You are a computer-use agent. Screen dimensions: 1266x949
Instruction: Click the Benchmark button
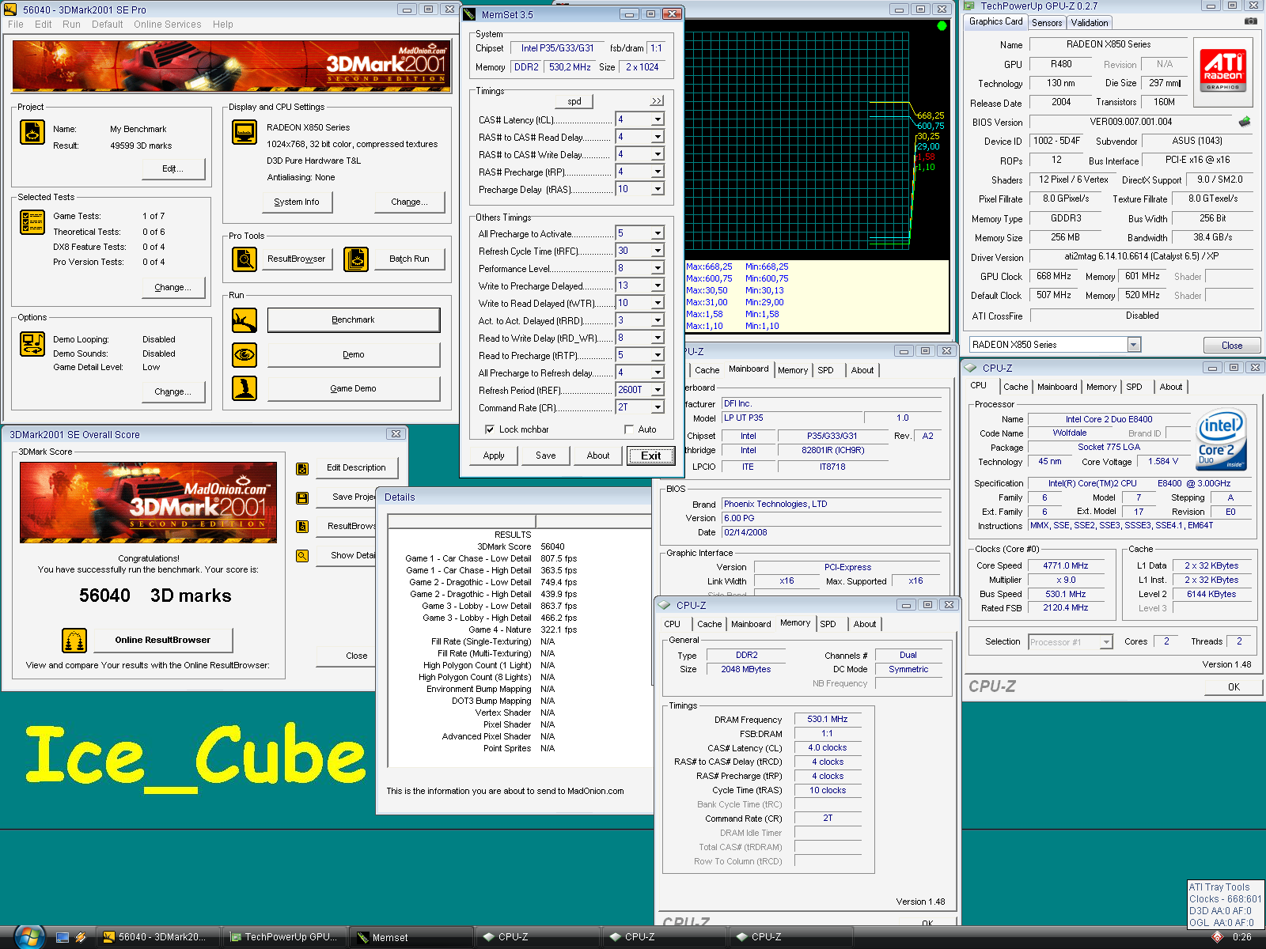[x=354, y=320]
